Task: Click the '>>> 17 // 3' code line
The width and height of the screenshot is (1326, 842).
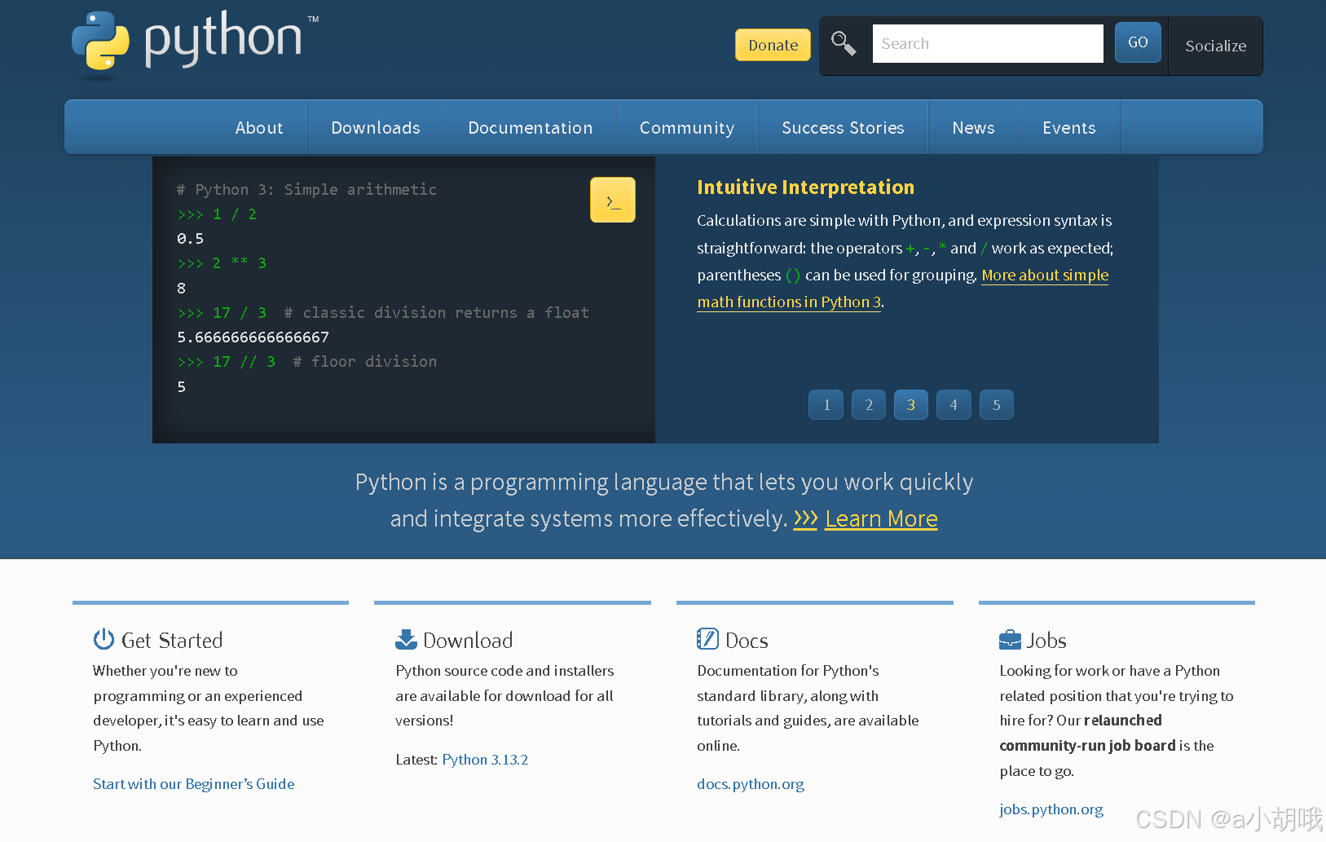Action: coord(227,361)
